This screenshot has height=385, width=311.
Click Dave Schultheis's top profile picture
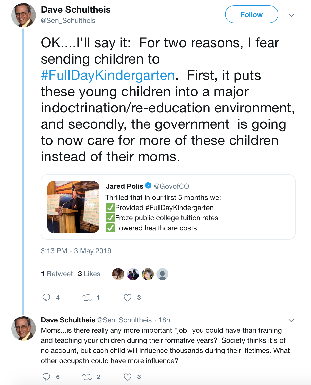pos(24,15)
